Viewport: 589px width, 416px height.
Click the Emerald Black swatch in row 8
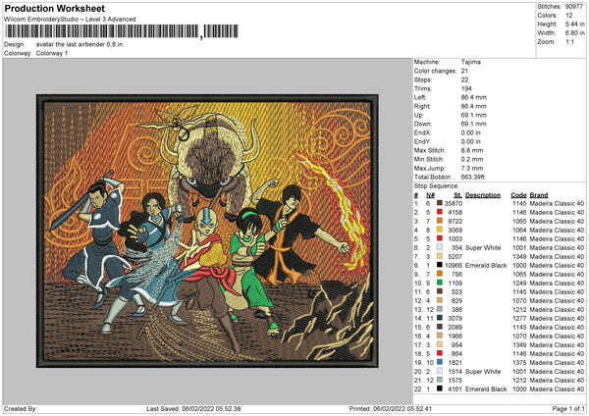click(440, 265)
